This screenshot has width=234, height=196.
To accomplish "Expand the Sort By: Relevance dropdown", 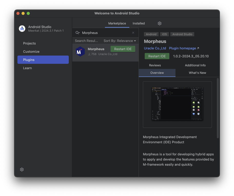I will [x=120, y=41].
